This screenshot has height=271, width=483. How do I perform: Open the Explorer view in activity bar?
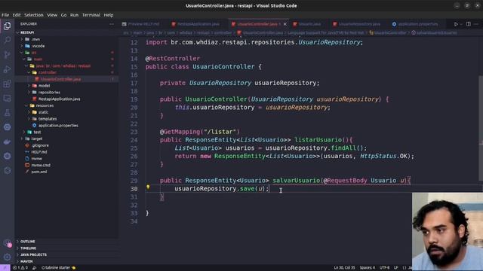click(7, 26)
